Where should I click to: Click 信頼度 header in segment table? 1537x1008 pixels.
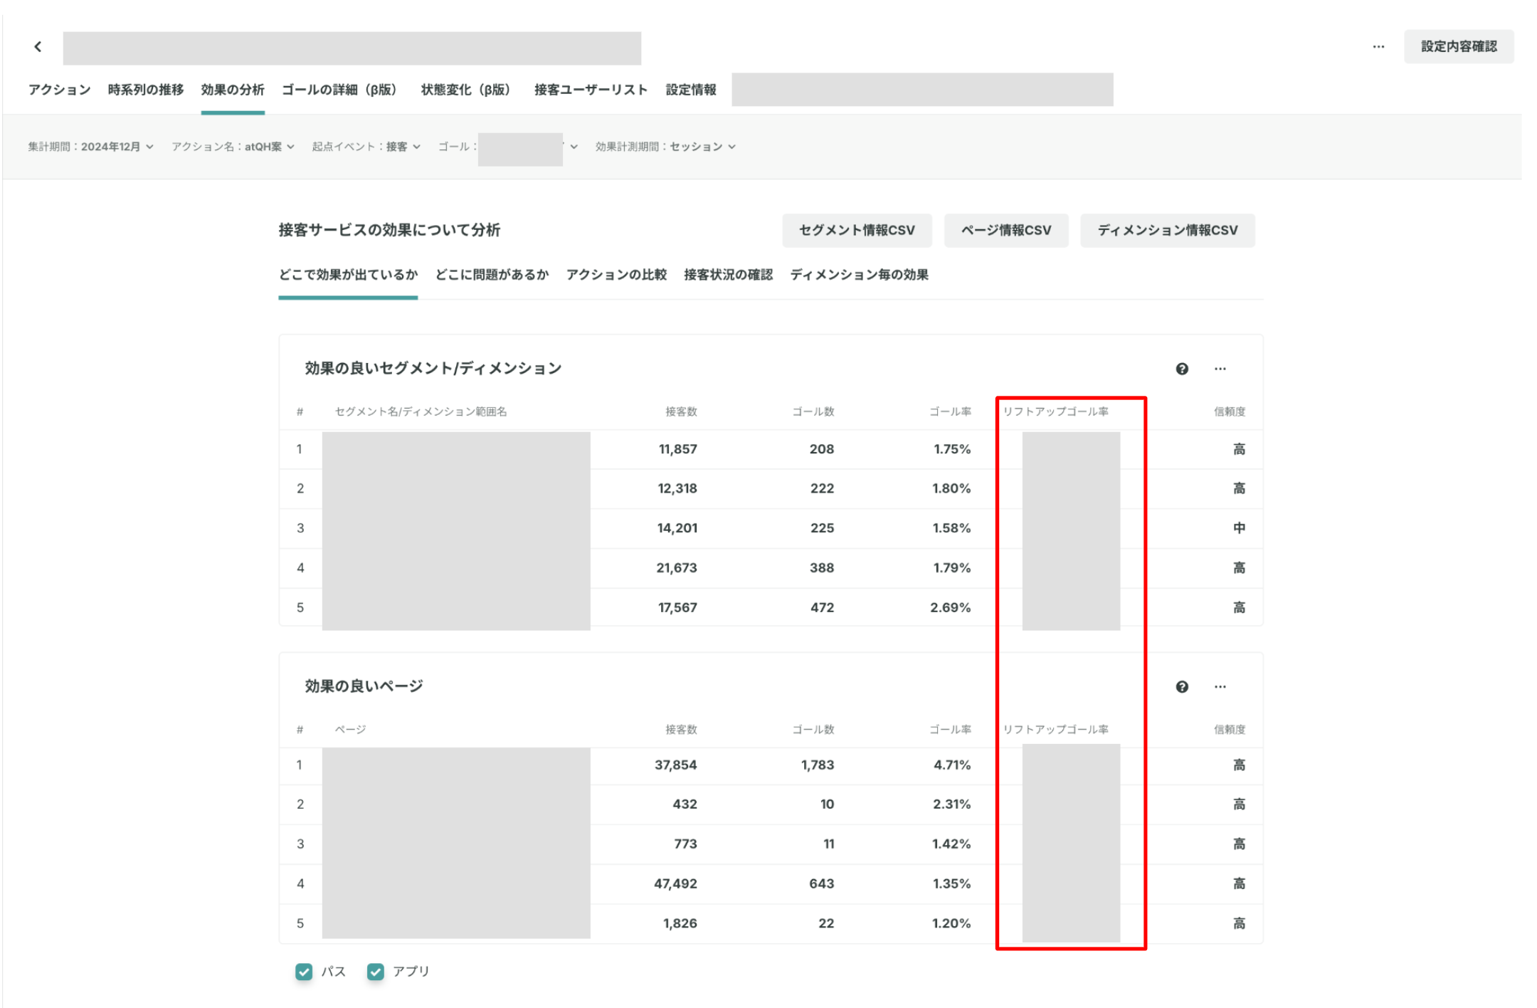1230,412
